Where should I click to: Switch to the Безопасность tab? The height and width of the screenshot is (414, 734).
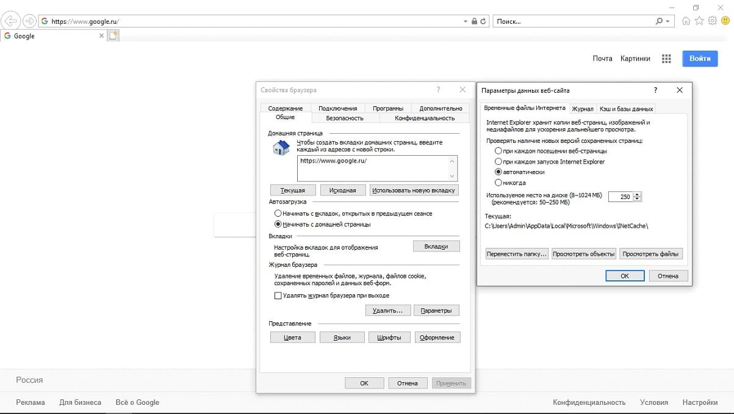click(345, 118)
